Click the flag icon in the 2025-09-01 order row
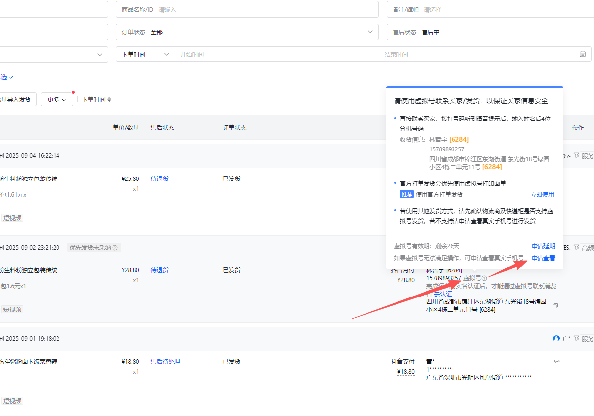594x416 pixels. tap(576, 338)
